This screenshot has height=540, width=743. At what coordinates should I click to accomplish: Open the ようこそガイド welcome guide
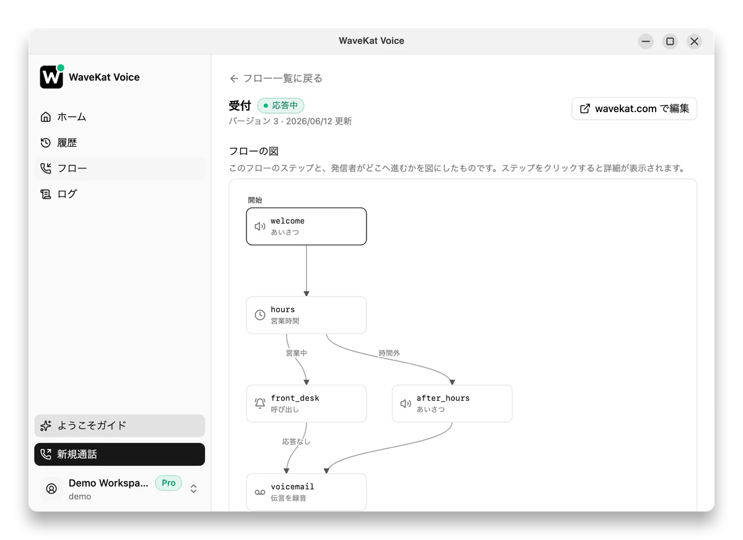pyautogui.click(x=119, y=425)
